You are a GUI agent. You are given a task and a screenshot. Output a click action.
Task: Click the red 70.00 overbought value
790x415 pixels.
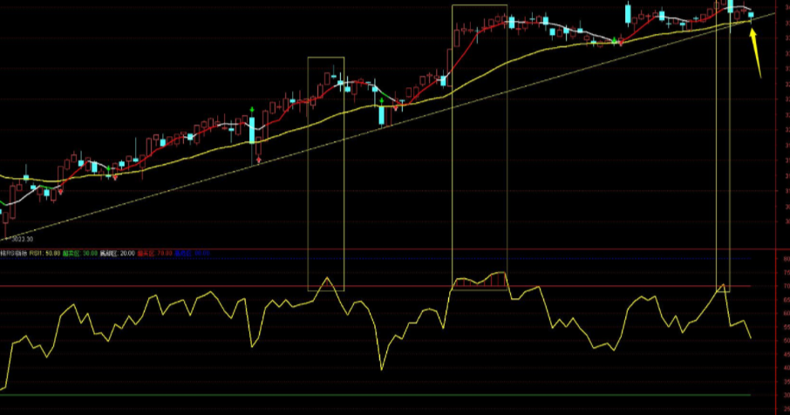[165, 254]
